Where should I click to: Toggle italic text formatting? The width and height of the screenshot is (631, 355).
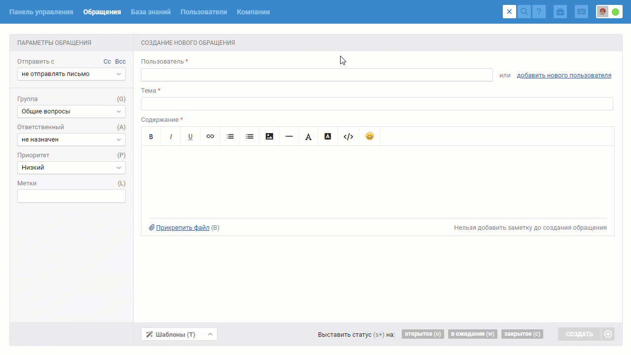coord(171,137)
